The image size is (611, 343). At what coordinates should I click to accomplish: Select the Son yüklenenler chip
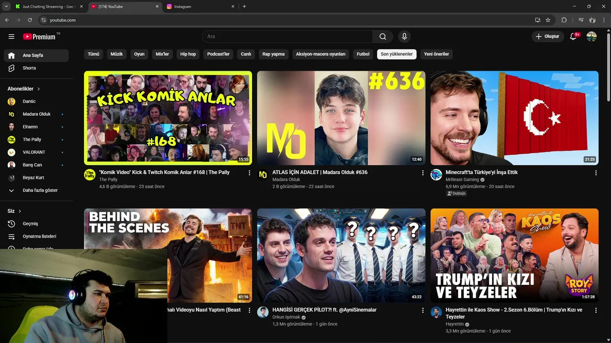tap(397, 54)
